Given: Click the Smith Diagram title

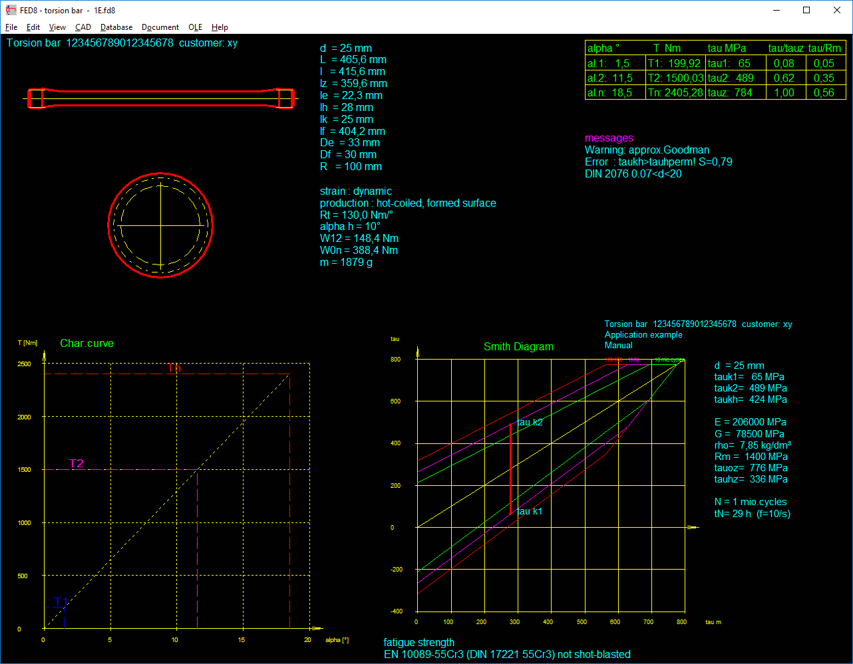Looking at the screenshot, I should click(x=518, y=347).
